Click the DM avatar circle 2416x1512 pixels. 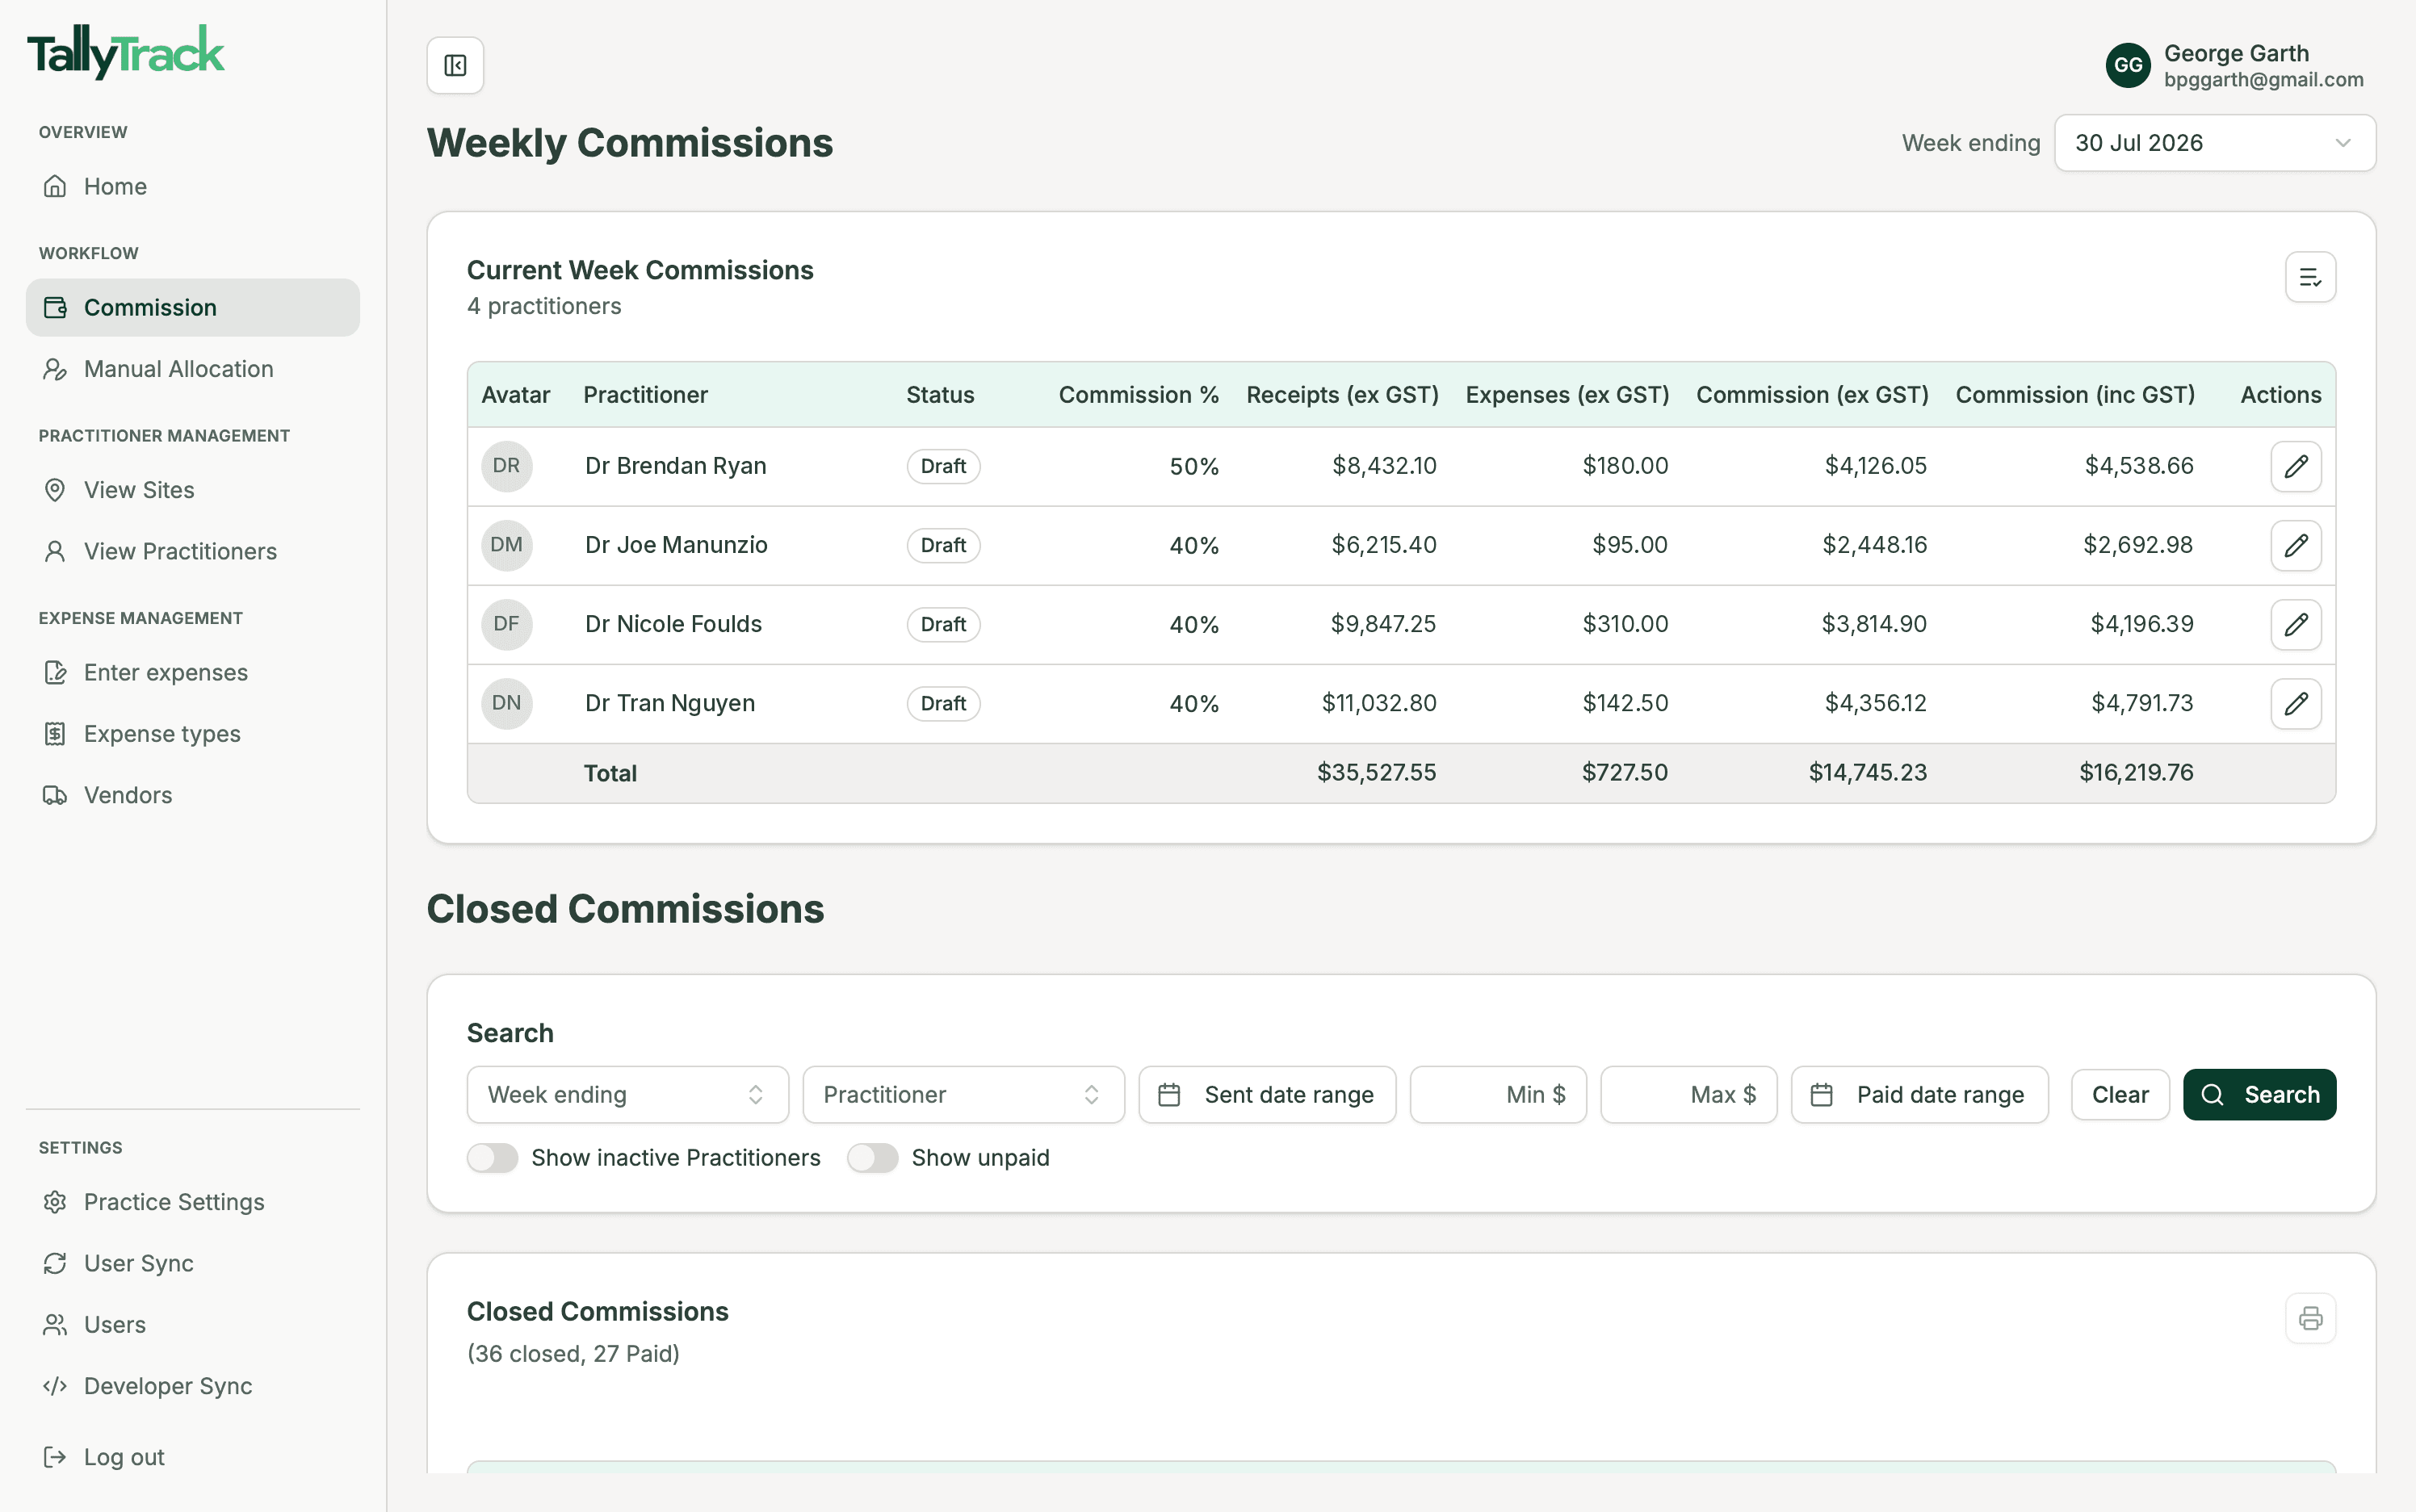507,545
